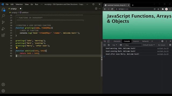This screenshot has width=172, height=96.
Task: Open the Chrome three-dot menu
Action: coord(170,9)
